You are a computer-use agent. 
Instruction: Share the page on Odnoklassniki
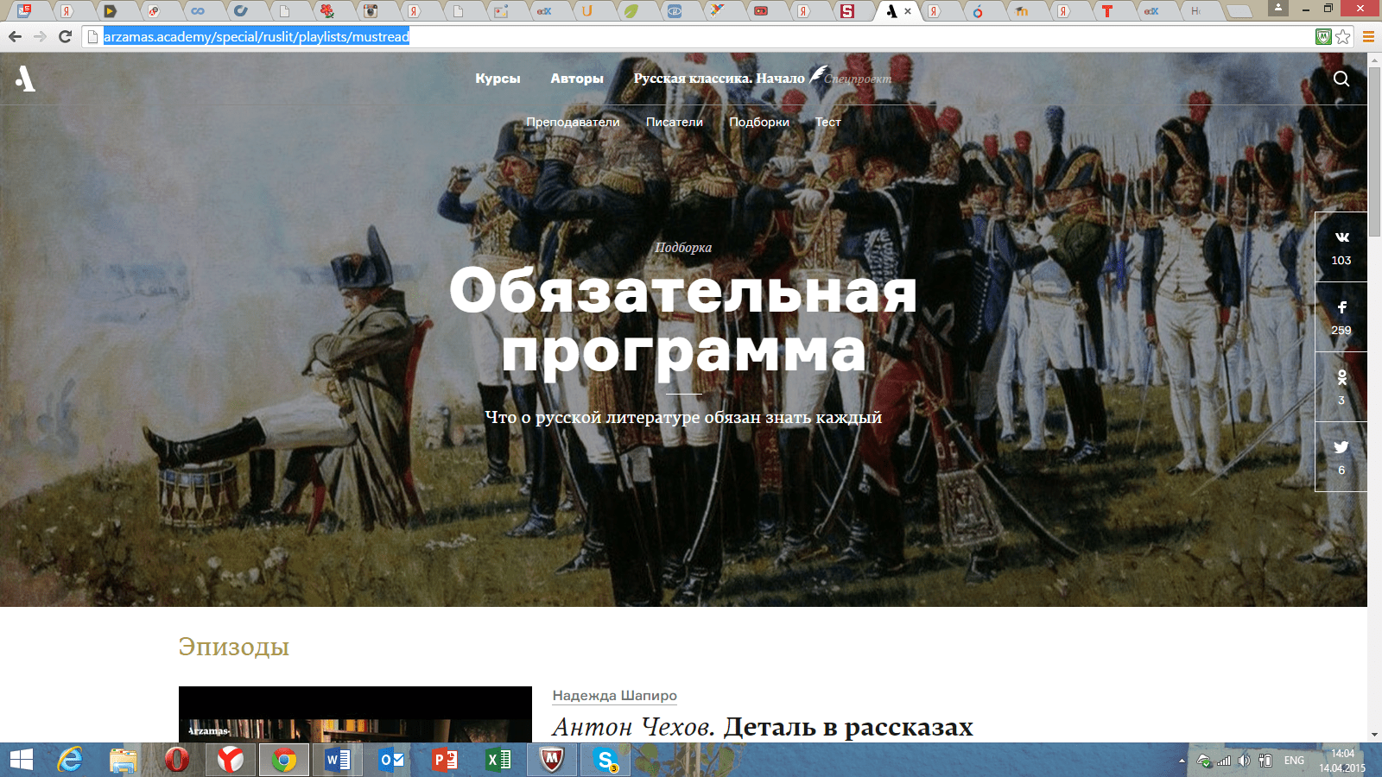pyautogui.click(x=1341, y=387)
